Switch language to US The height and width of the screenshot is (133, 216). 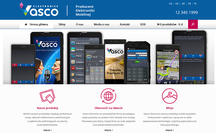pyautogui.click(x=170, y=4)
